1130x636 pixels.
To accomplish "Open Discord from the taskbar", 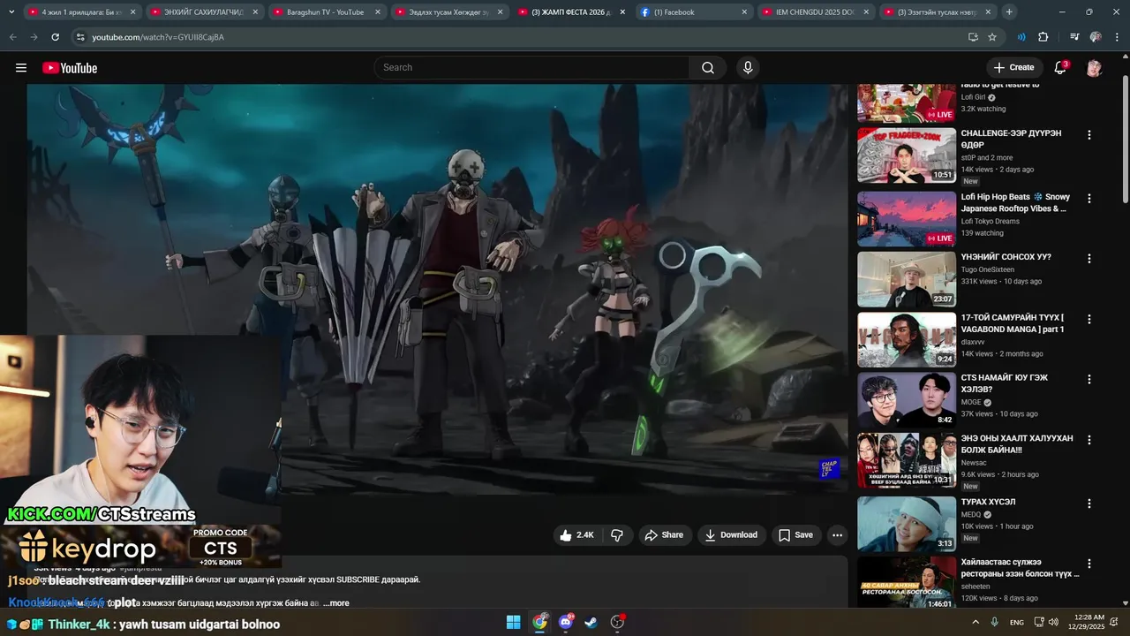I will [x=565, y=623].
